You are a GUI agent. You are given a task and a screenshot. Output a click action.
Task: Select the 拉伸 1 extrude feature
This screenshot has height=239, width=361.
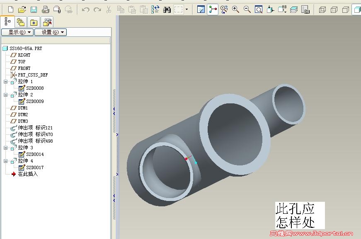pos(22,81)
